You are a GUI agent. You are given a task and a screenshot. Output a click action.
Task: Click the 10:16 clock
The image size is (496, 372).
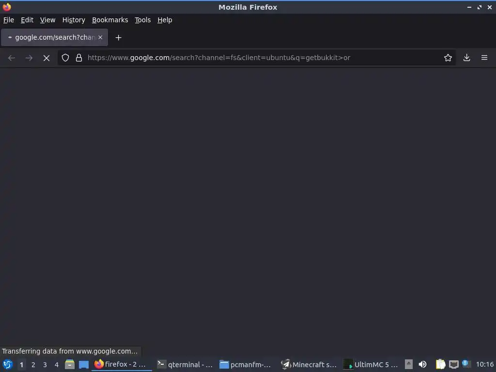(484, 364)
